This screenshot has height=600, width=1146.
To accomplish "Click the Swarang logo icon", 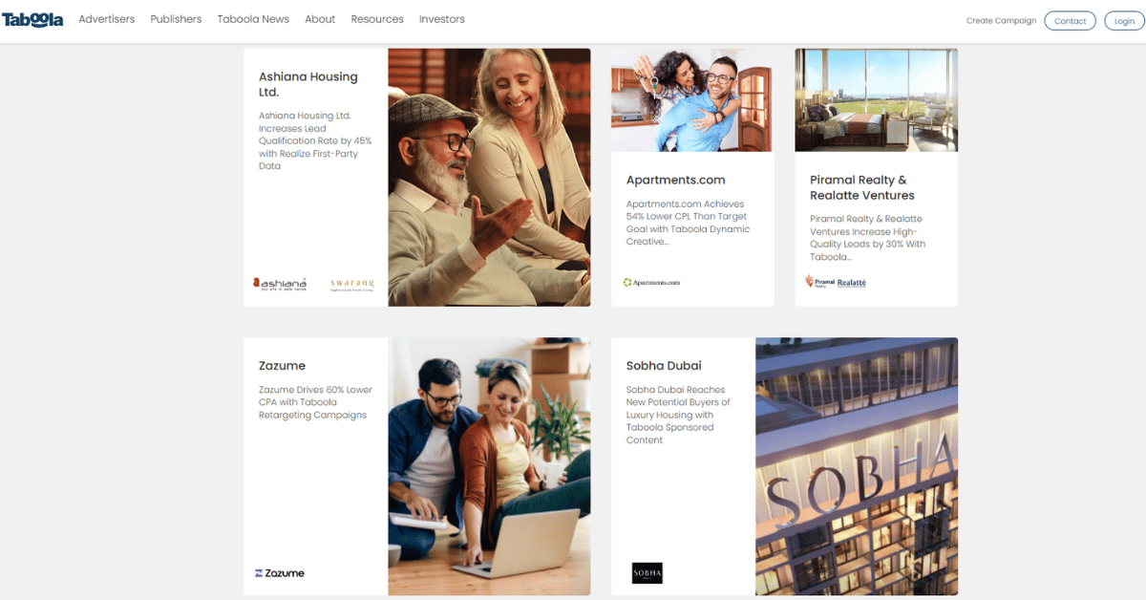I will click(x=352, y=285).
